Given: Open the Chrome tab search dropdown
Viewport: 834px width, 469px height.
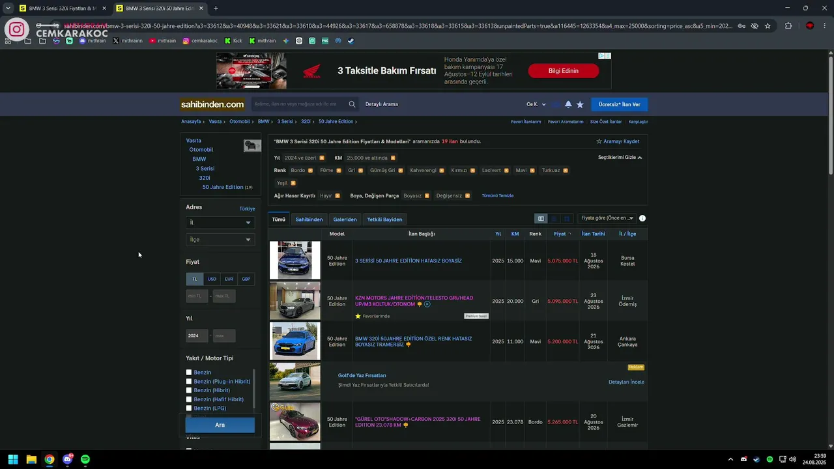Looking at the screenshot, I should coord(8,8).
